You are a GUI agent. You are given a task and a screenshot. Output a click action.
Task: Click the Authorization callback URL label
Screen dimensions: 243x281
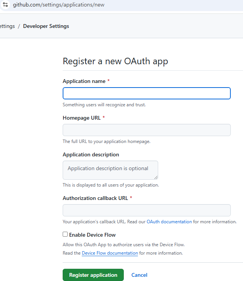click(x=95, y=198)
